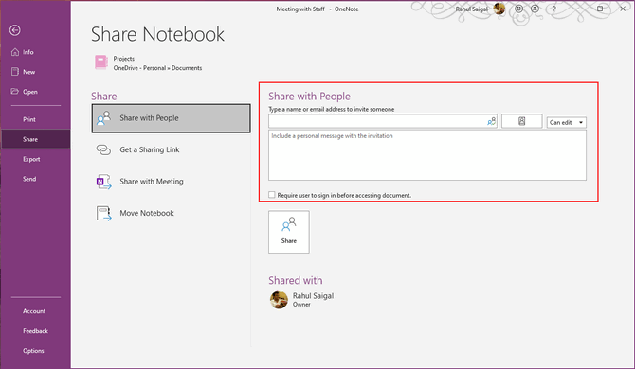Click the OneDrive - Personal » Documents path text
635x369 pixels.
pos(157,68)
